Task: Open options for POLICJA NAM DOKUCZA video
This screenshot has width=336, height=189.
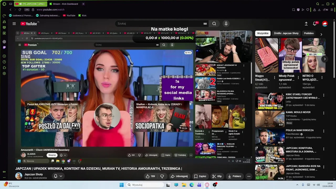Action: (x=324, y=131)
